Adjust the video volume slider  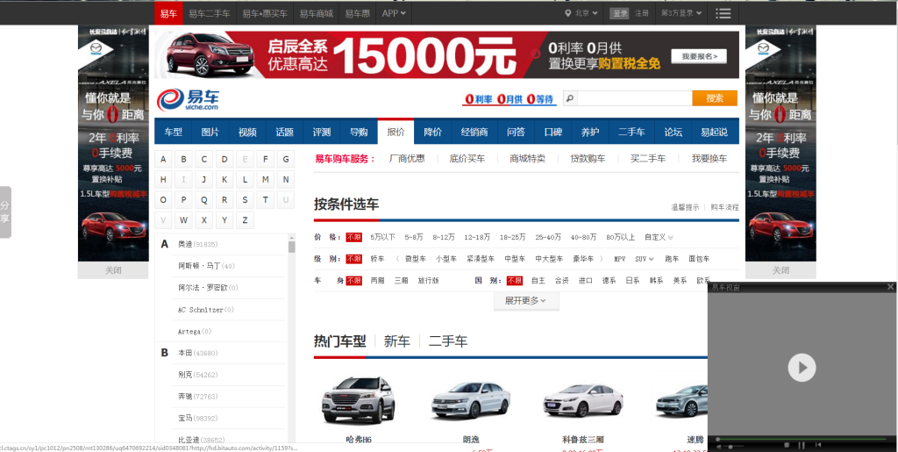[734, 446]
